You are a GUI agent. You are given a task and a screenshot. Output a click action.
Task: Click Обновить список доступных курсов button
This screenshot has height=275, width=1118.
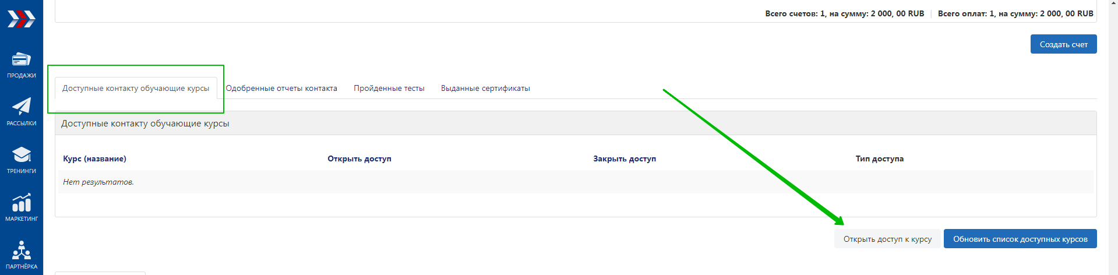1020,239
